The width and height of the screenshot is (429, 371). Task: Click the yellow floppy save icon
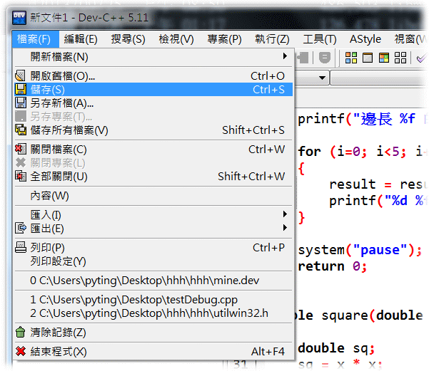[x=21, y=89]
